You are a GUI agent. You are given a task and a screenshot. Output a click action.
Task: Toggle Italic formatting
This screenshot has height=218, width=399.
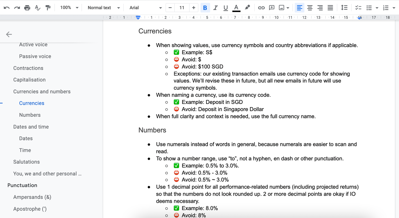(x=215, y=8)
